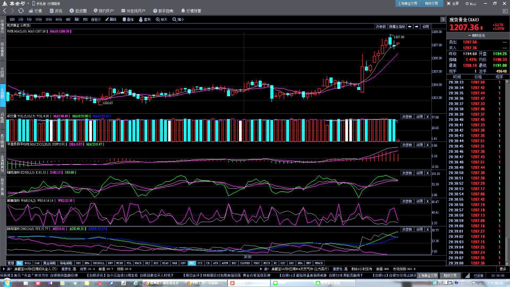Click the 缩小 zoom-out magnifier icon
510x287 pixels.
click(178, 19)
